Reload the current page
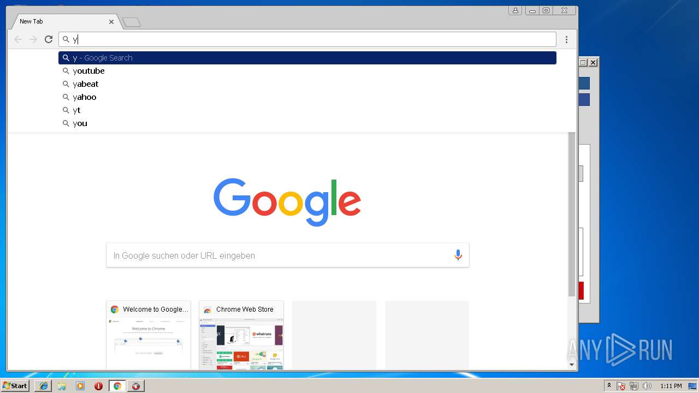Screen dimensions: 699x393 coord(49,39)
